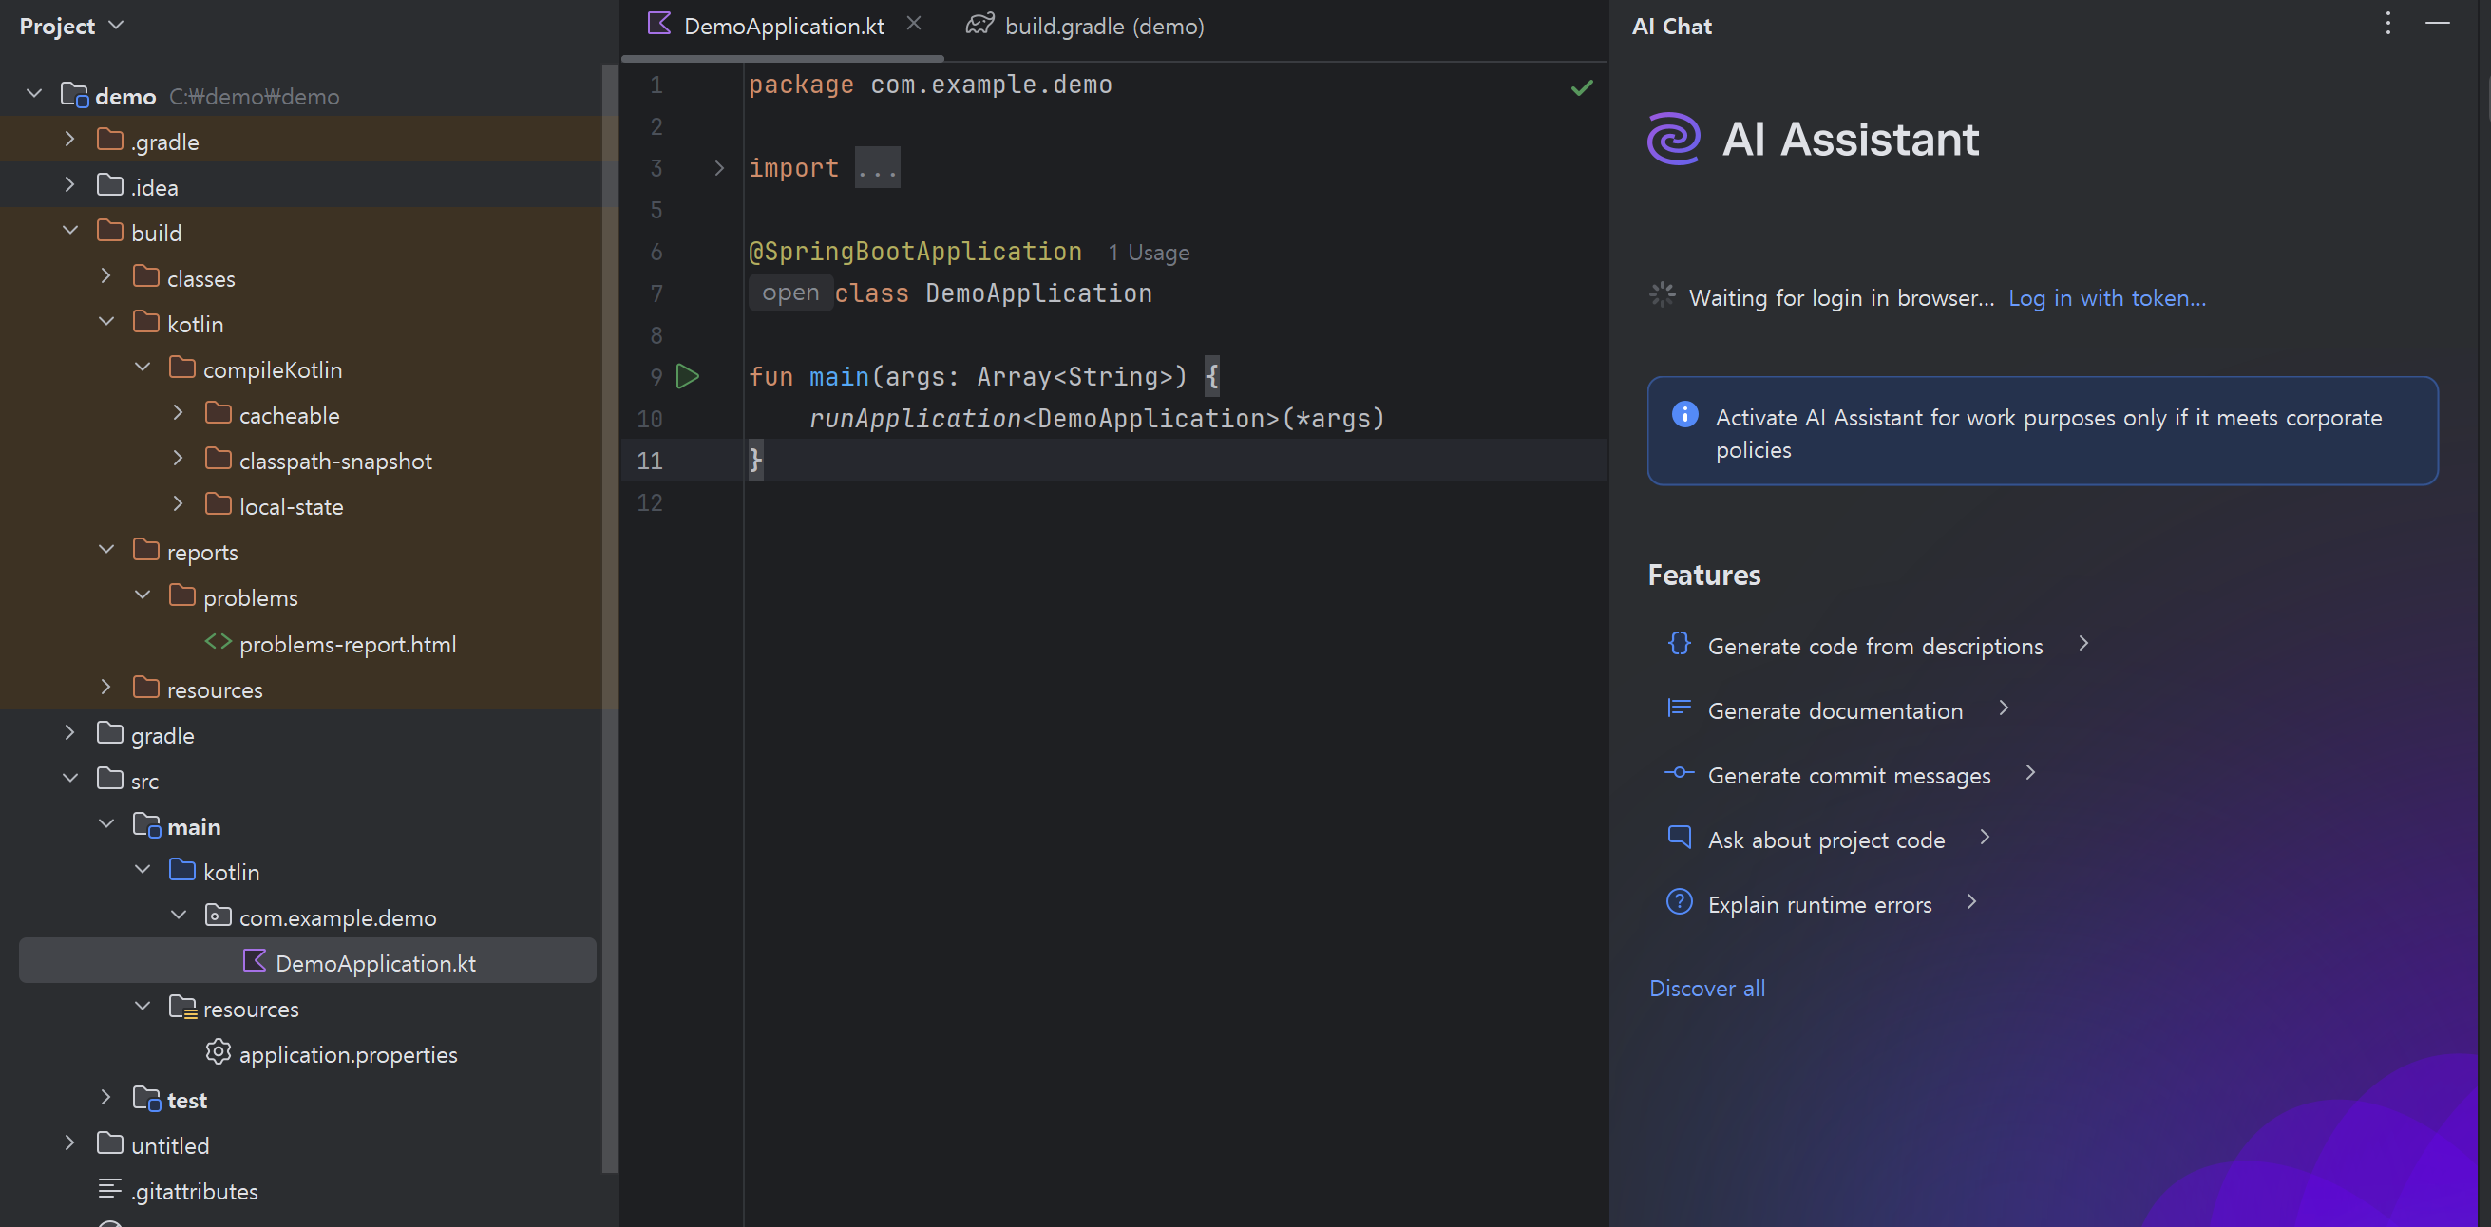The image size is (2491, 1227).
Task: Expand the .idea folder
Action: point(69,184)
